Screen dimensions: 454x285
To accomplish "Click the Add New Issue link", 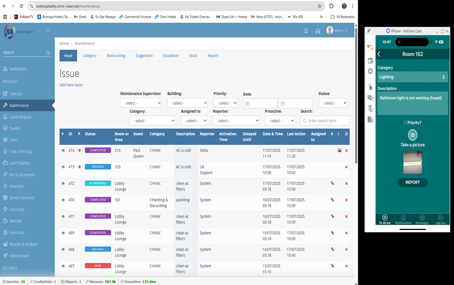I will pyautogui.click(x=70, y=85).
